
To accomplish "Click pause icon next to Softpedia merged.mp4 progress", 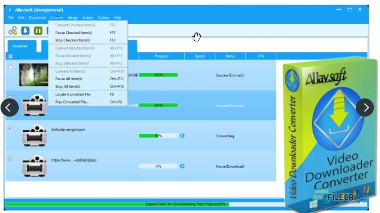I will (x=182, y=136).
